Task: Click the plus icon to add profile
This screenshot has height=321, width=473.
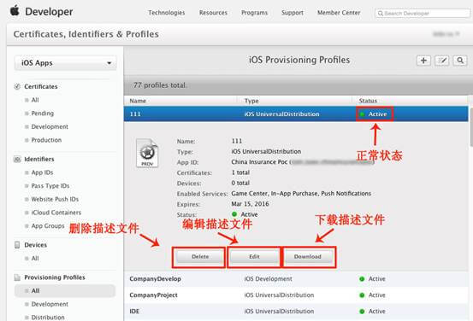Action: coord(423,61)
